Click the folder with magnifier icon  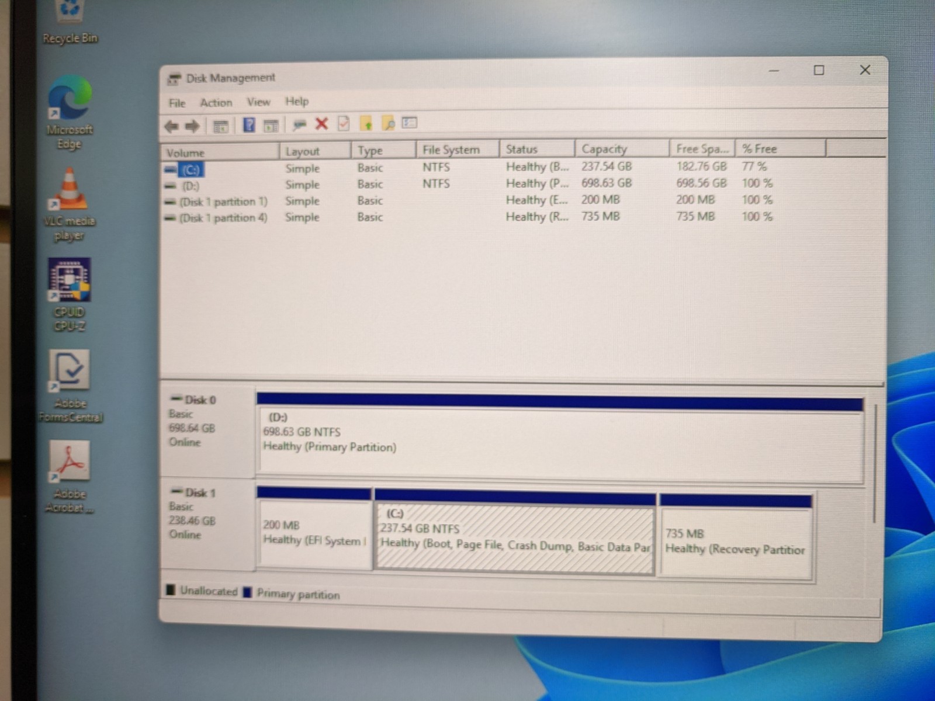coord(388,123)
